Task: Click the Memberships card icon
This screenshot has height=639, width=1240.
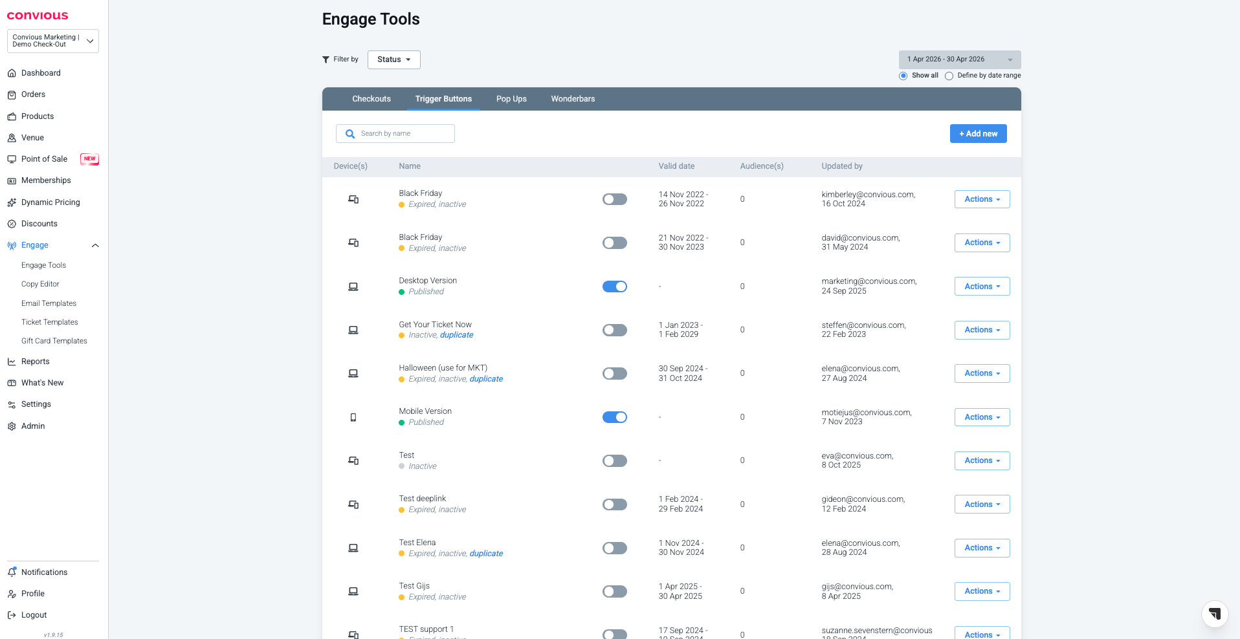Action: pos(12,180)
